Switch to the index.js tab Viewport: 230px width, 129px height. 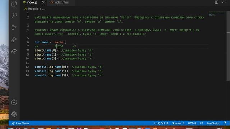point(32,3)
